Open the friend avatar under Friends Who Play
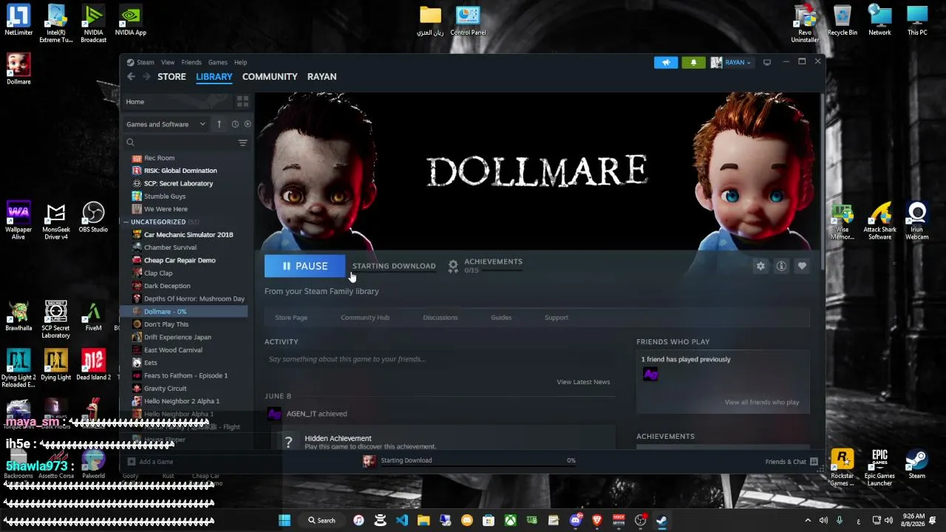 (650, 375)
